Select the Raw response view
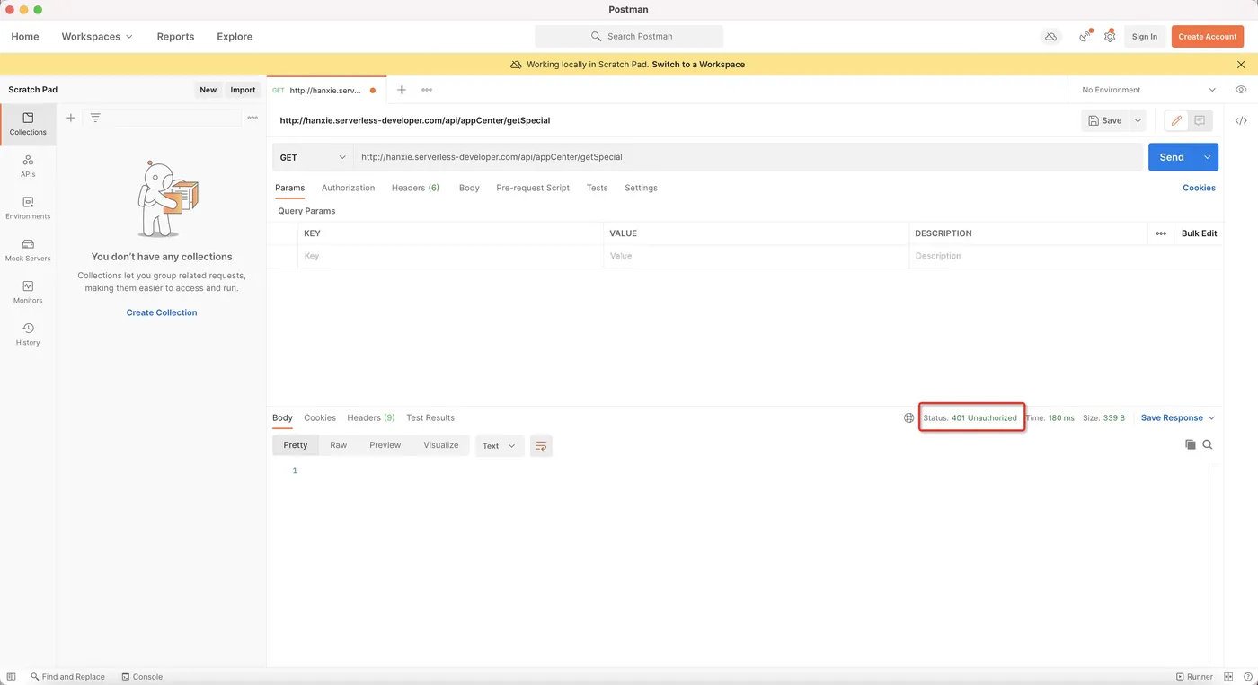 [338, 445]
